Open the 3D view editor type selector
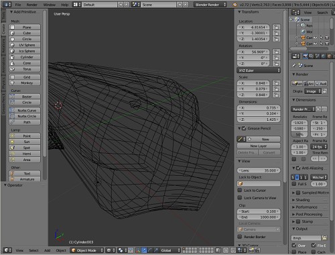Image resolution: width=335 pixels, height=255 pixels. 7,250
